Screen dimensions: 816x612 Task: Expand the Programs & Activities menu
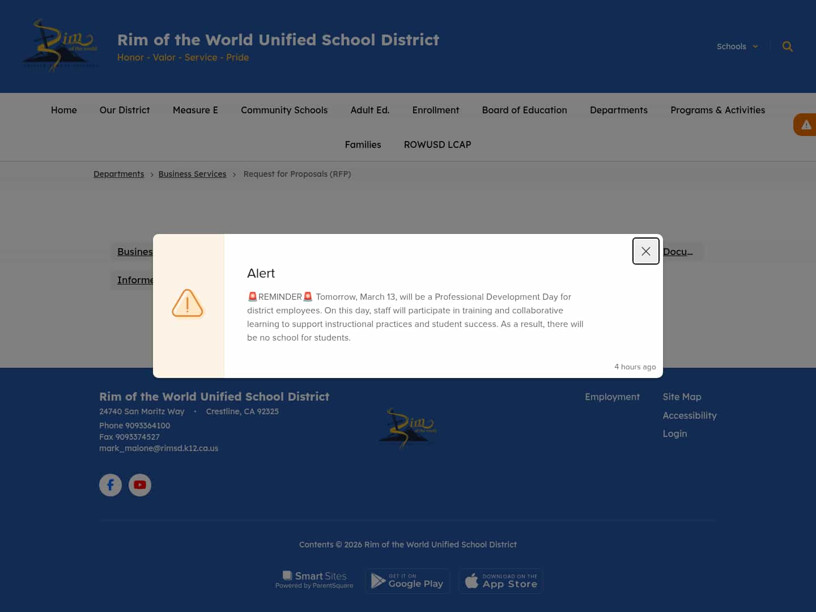(717, 110)
